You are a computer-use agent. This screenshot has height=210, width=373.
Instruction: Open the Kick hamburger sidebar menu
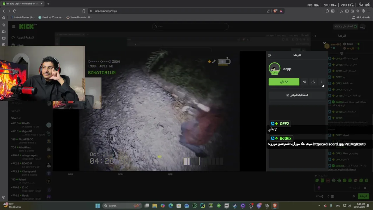(x=14, y=27)
